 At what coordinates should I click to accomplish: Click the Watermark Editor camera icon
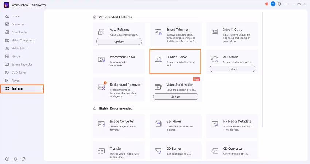(101, 59)
